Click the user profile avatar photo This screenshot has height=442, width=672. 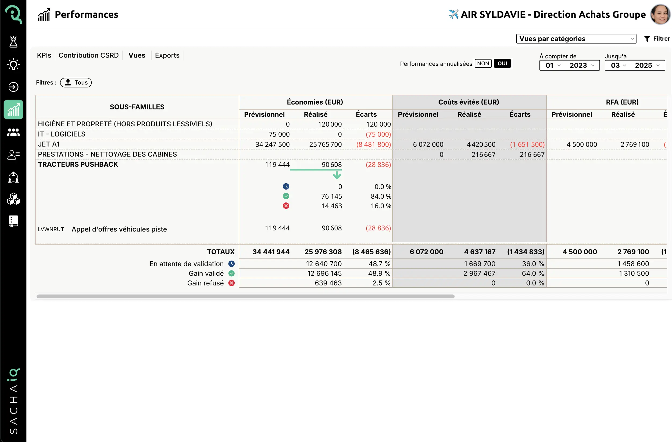coord(660,14)
